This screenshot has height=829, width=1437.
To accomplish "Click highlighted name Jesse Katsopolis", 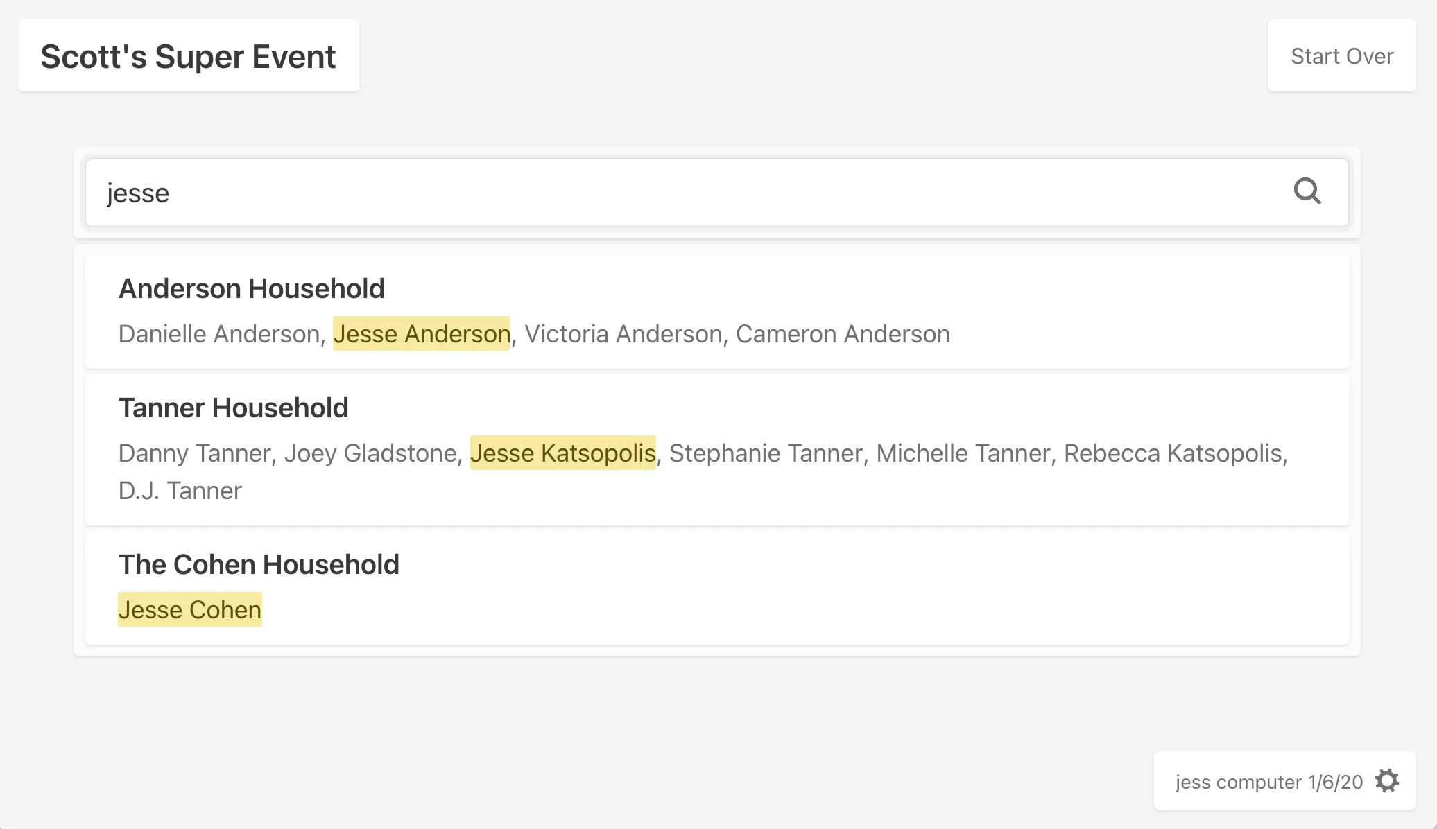I will click(562, 453).
